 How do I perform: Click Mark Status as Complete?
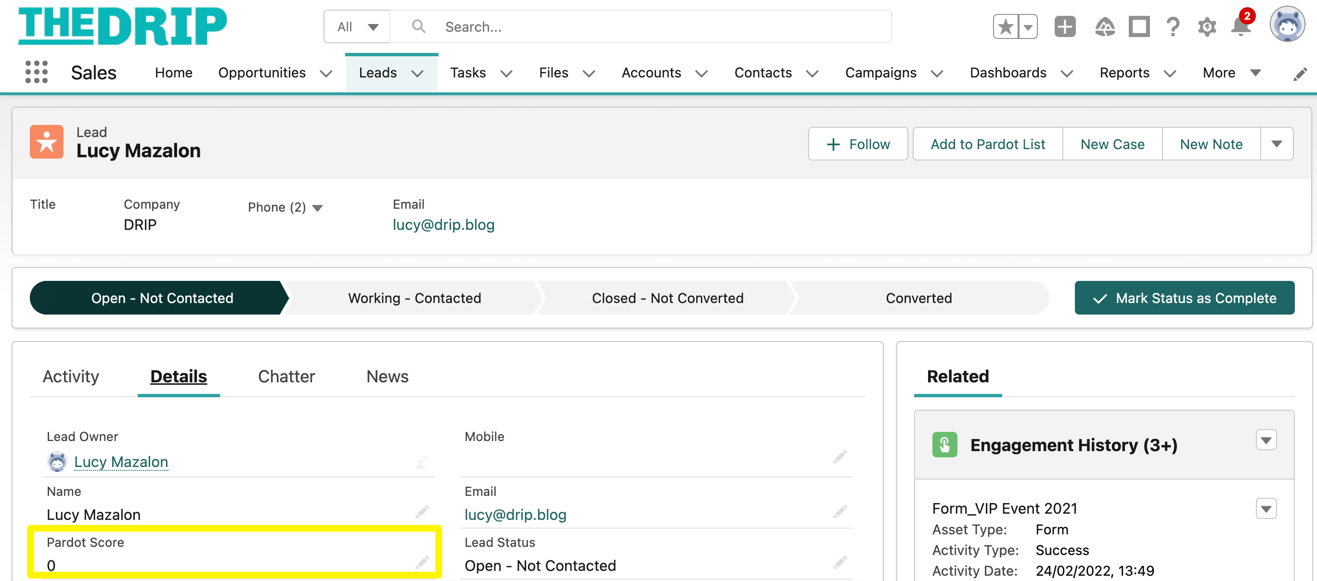pos(1185,297)
